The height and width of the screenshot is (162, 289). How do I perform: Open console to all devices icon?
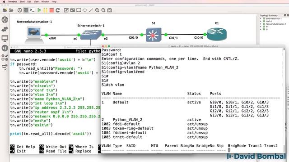pos(32,10)
